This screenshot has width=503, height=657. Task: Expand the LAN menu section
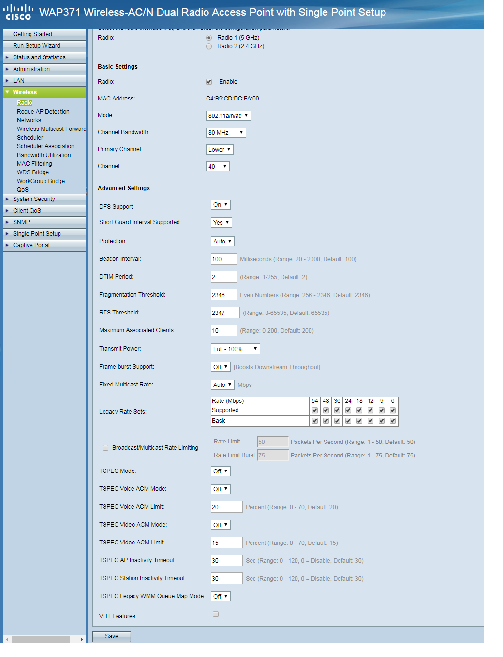[44, 81]
